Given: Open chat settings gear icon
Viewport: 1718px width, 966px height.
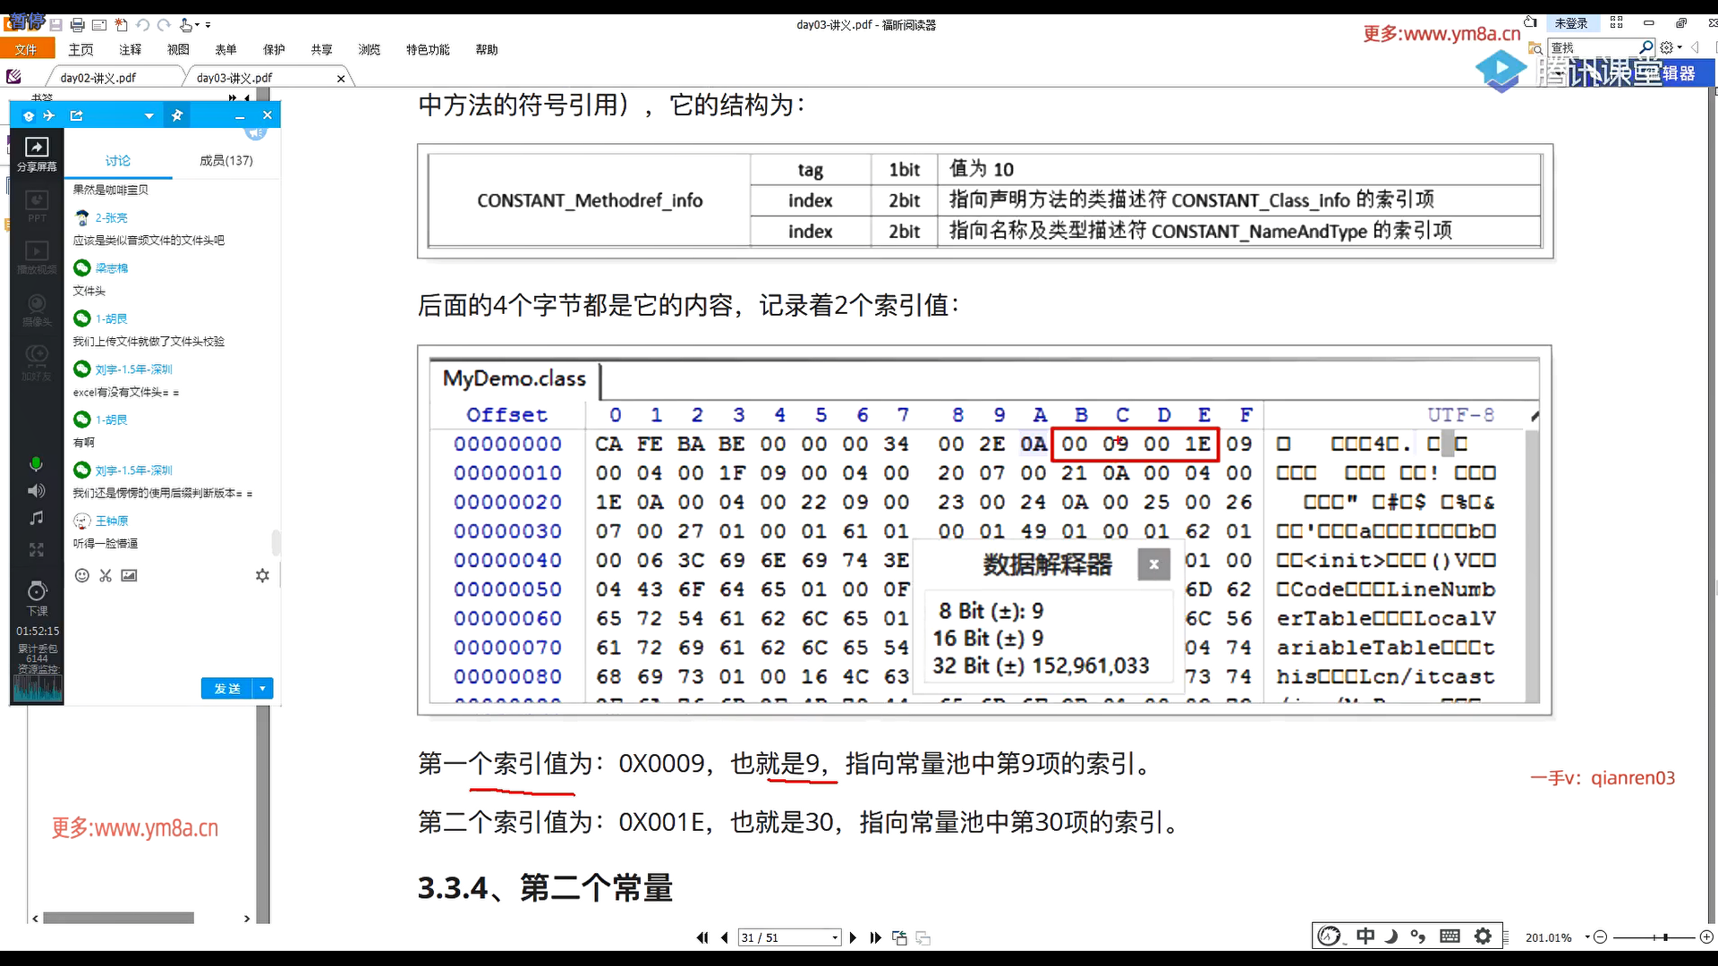Looking at the screenshot, I should tap(262, 576).
